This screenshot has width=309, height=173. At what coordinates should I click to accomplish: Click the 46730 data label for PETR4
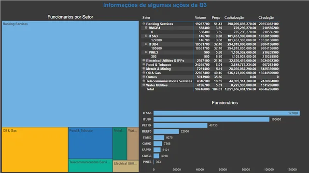point(213,125)
